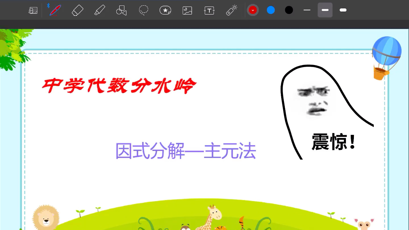The image size is (409, 230).
Task: Select the Pen tool
Action: (x=55, y=11)
